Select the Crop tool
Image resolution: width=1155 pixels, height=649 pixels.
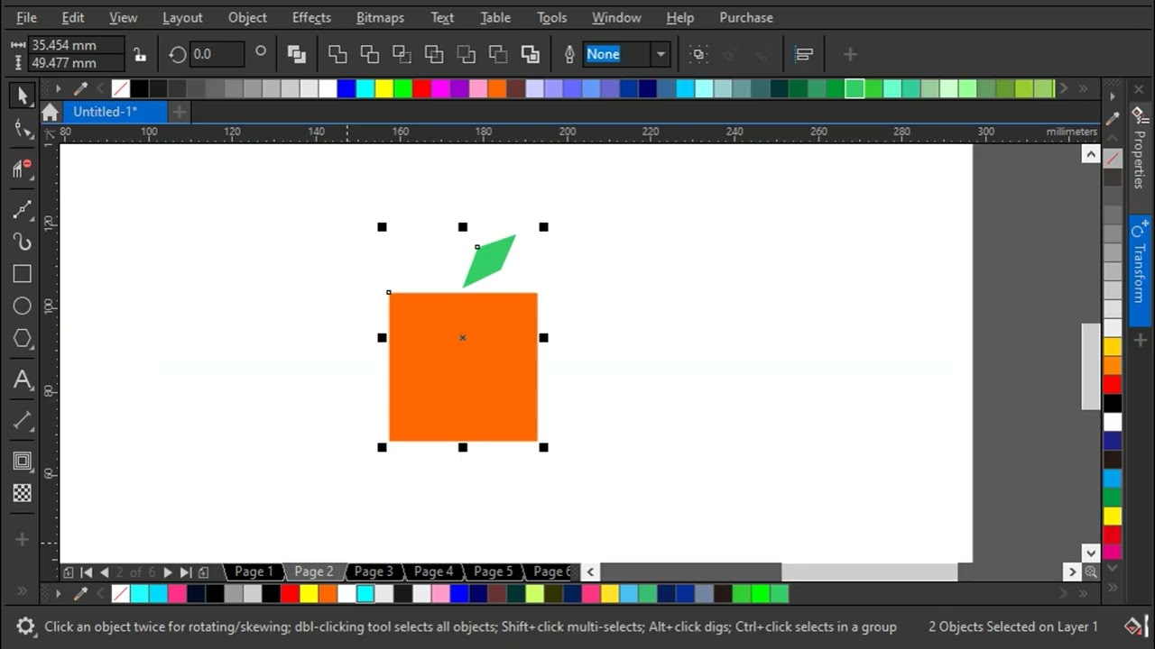23,169
